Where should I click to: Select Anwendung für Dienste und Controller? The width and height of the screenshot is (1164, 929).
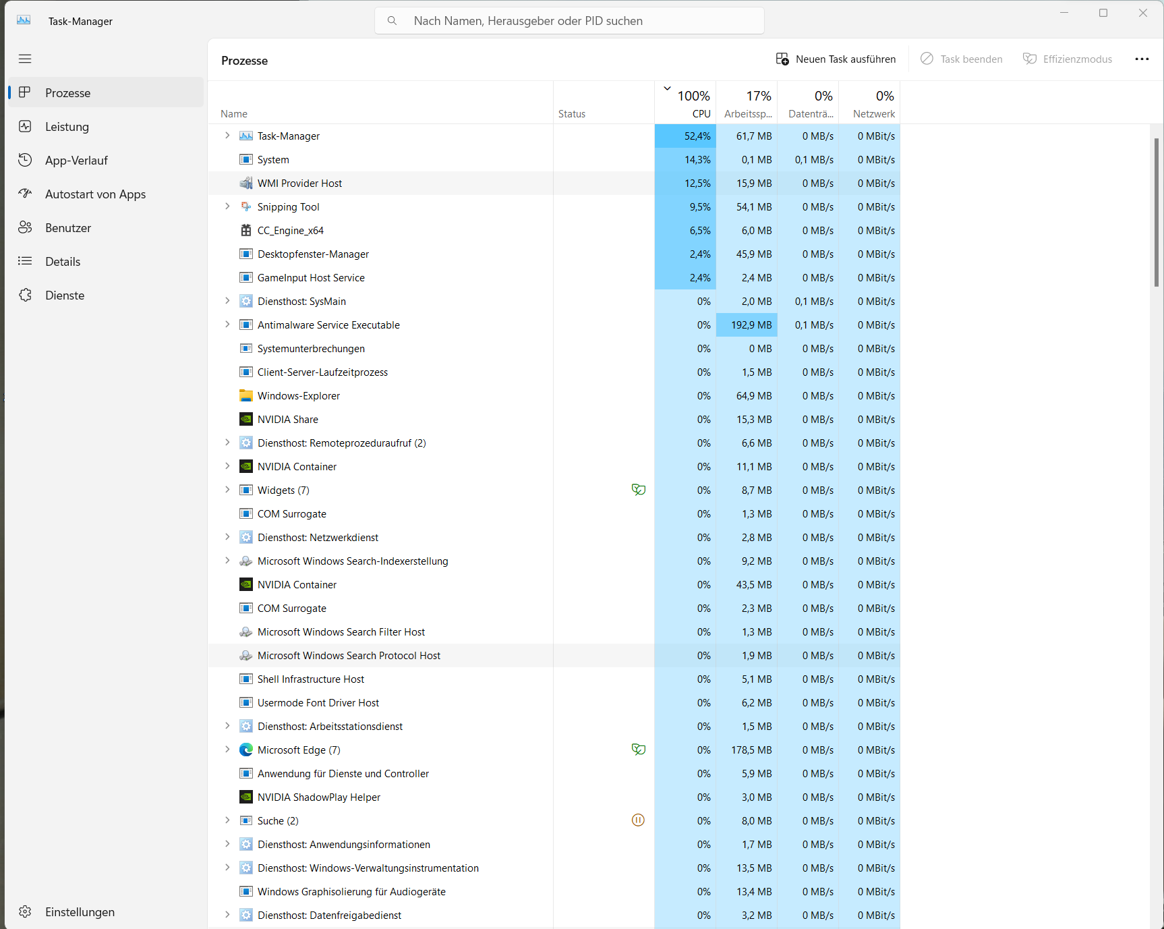pos(554,773)
